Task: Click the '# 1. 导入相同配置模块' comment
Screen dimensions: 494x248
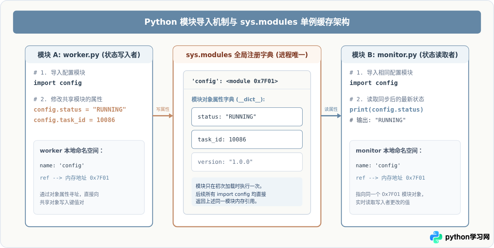Action: (381, 72)
